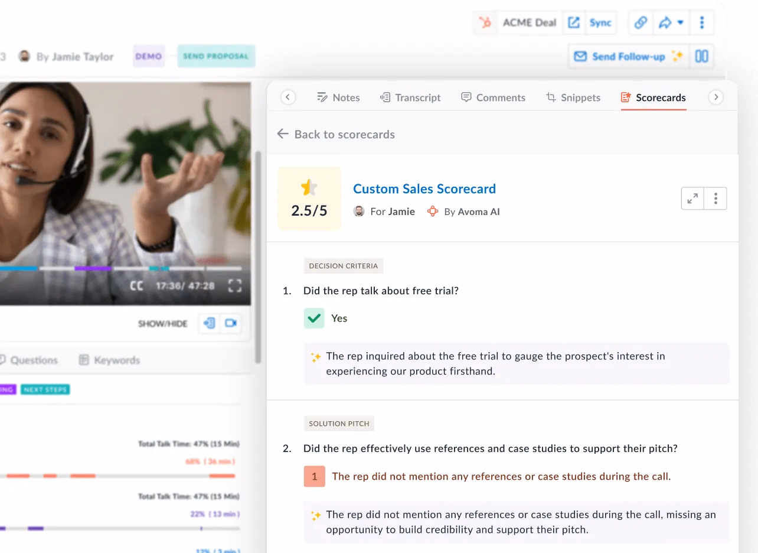
Task: Click the HubSpot icon near ACME Deal
Action: point(485,23)
